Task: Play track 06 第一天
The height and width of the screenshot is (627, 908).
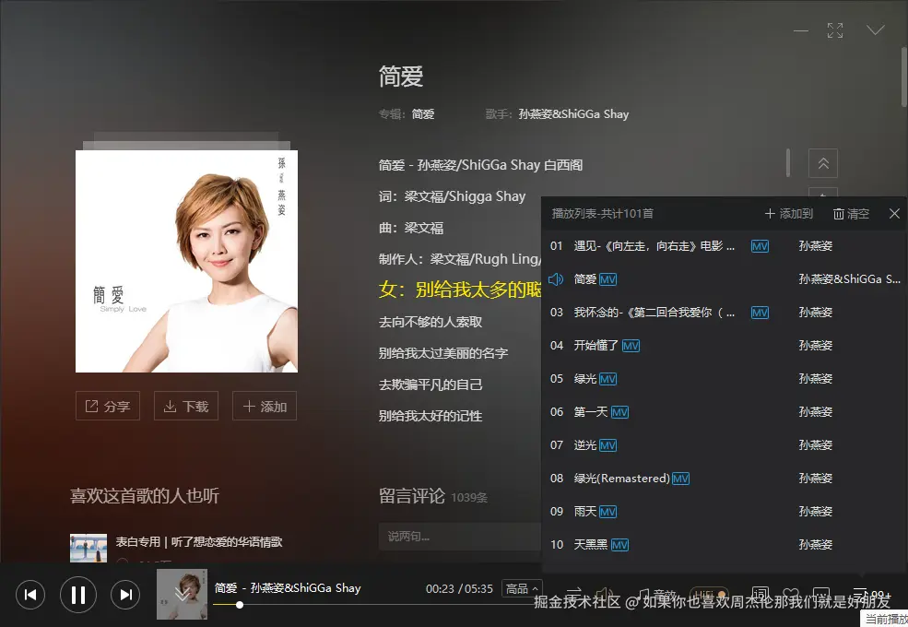Action: click(x=591, y=412)
